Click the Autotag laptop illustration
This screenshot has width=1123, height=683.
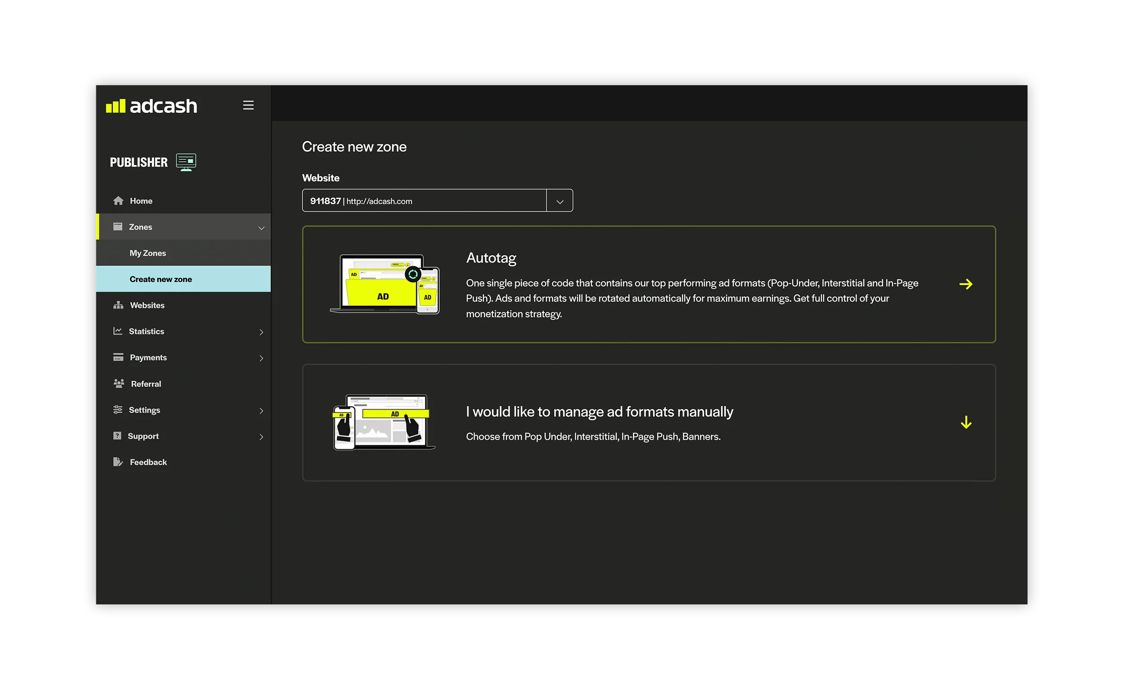pyautogui.click(x=385, y=284)
